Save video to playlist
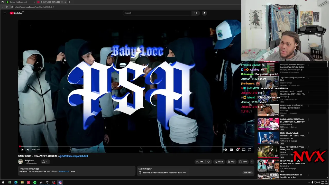Viewport: 329px width, 185px height. tap(243, 162)
